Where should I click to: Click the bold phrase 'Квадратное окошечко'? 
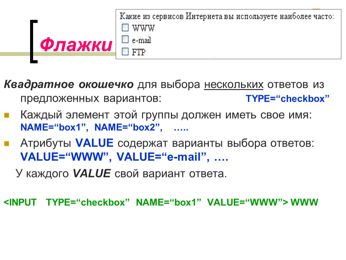69,84
